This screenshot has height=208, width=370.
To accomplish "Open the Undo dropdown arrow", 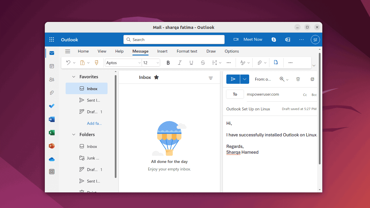I will [74, 63].
